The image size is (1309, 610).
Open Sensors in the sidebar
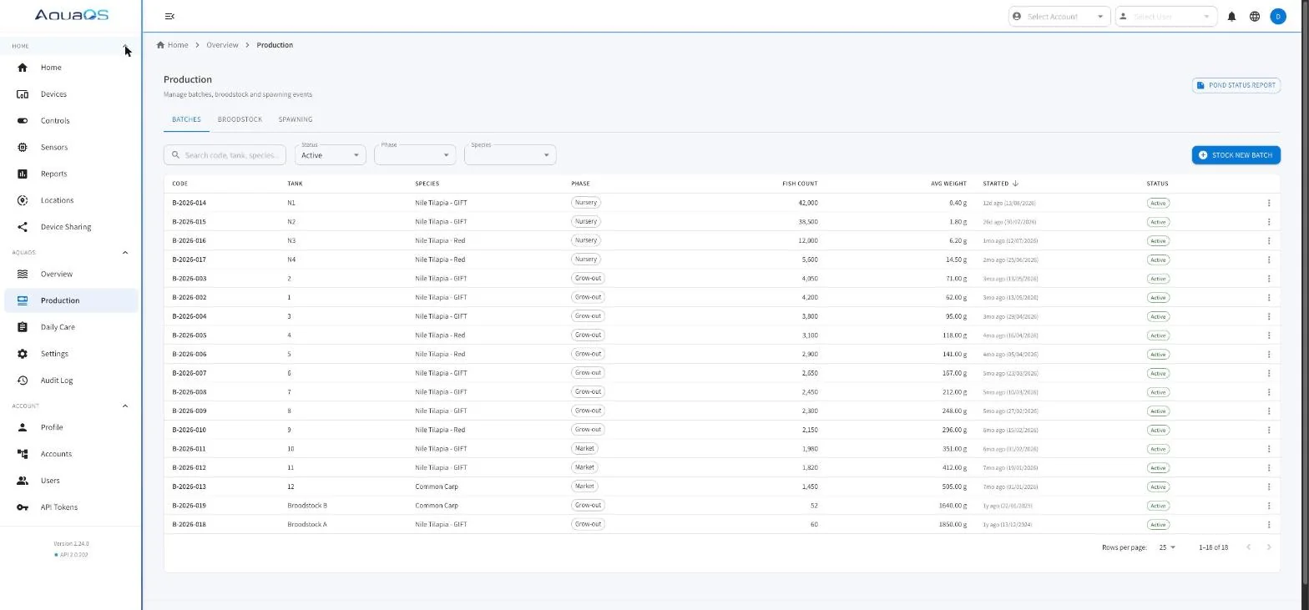(71, 148)
